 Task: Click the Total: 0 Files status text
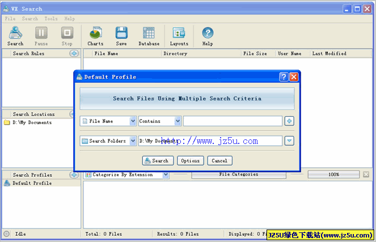coord(104,234)
